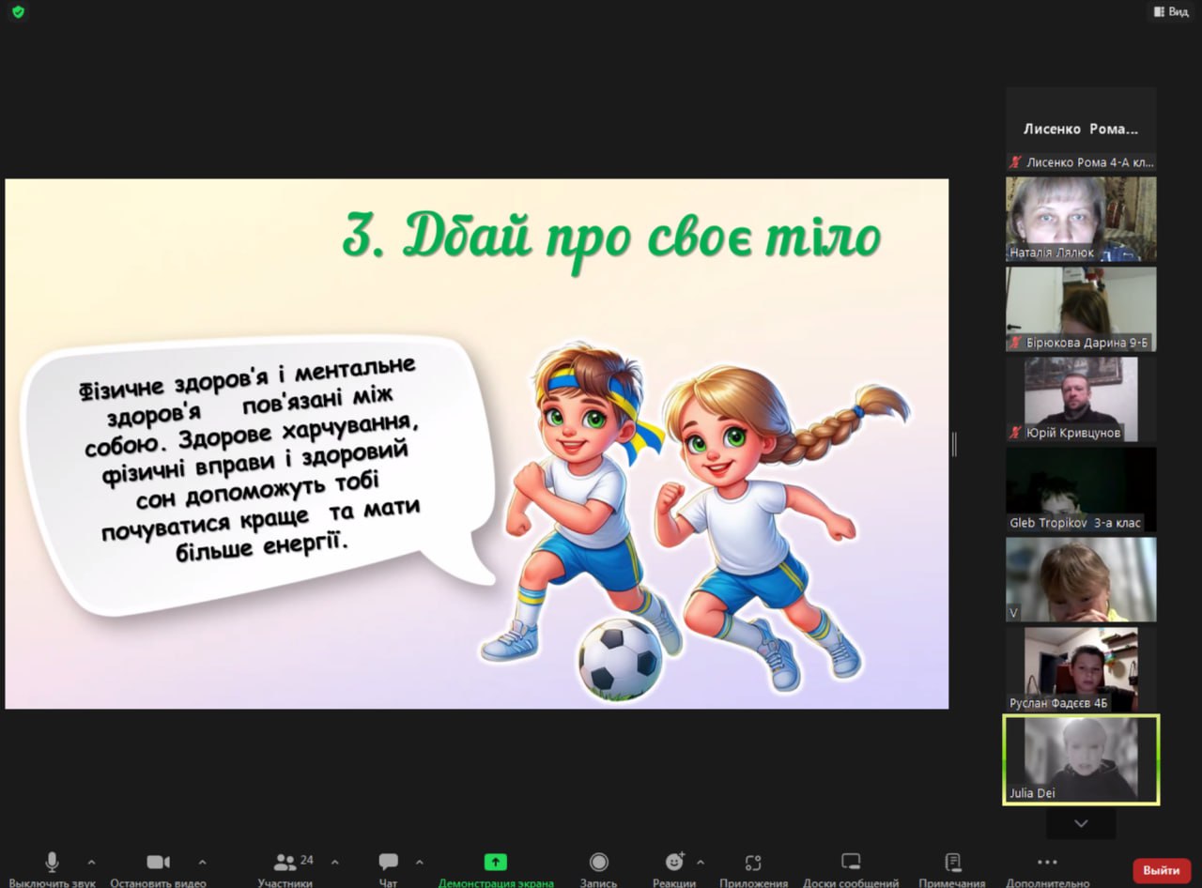Viewport: 1202px width, 888px height.
Task: Stop video with the camera icon
Action: pos(158,863)
